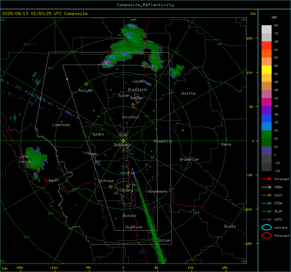Click the cyan 'current' oval icon
The height and width of the screenshot is (272, 291).
266,227
